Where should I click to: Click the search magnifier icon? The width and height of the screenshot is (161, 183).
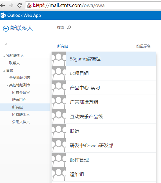point(69,27)
